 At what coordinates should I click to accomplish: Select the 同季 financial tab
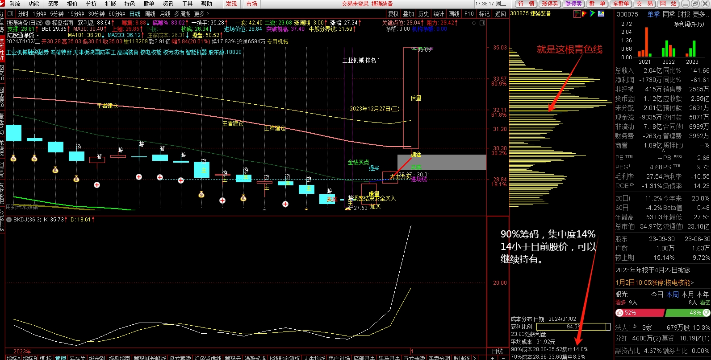pos(669,14)
